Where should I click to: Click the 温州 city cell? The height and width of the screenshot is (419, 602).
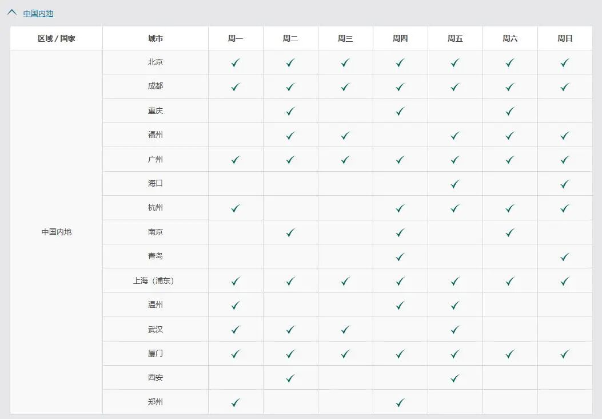click(x=156, y=305)
